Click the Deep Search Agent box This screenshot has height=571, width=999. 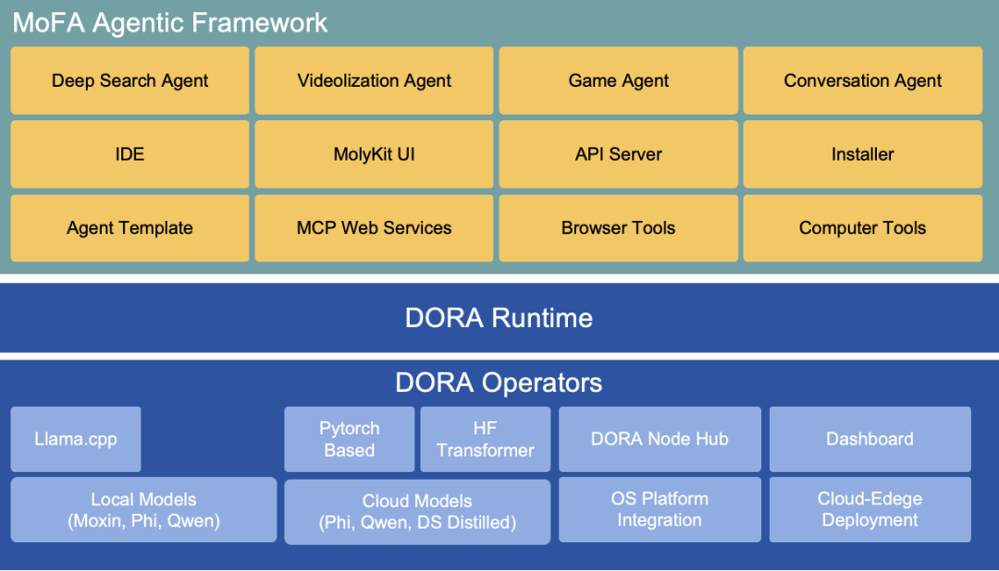tap(130, 80)
